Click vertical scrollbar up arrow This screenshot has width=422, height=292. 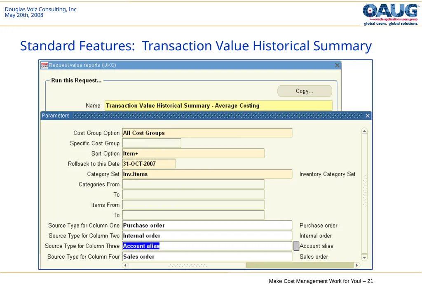(364, 132)
